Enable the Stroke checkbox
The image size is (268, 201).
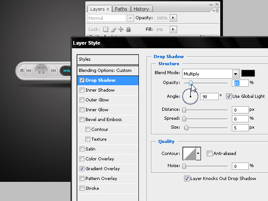82,188
